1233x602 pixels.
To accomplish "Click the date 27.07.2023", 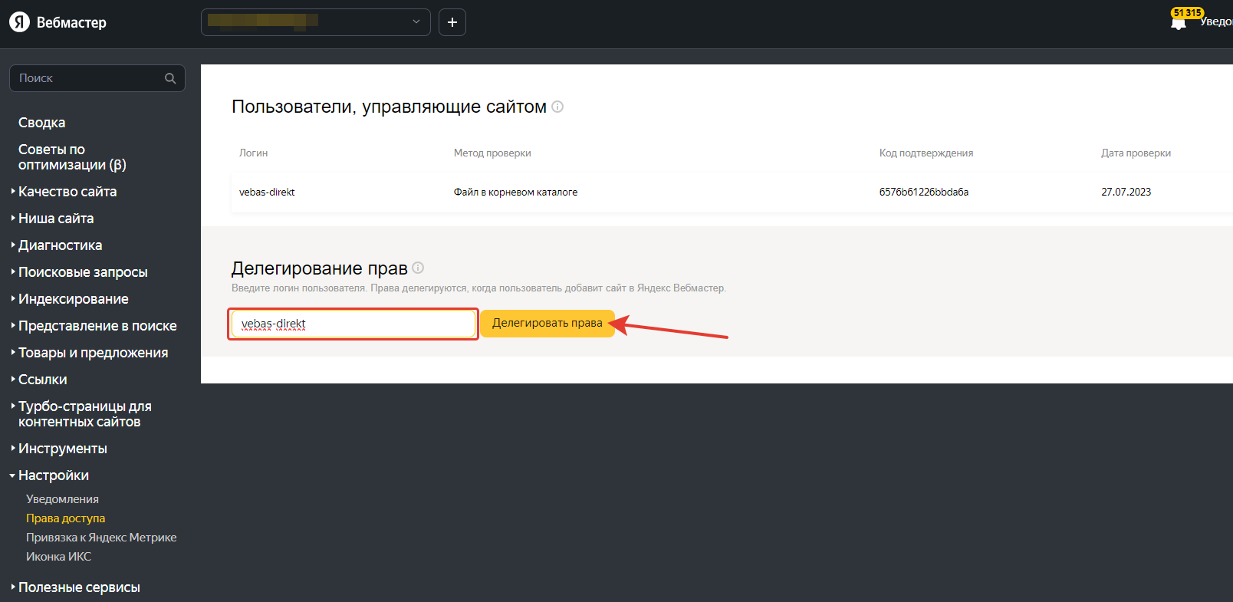I will click(1126, 192).
